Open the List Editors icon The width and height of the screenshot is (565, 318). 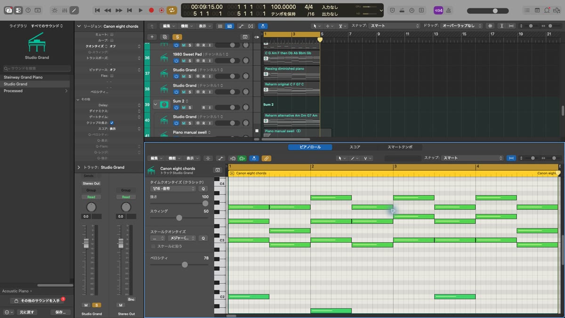pos(527,10)
